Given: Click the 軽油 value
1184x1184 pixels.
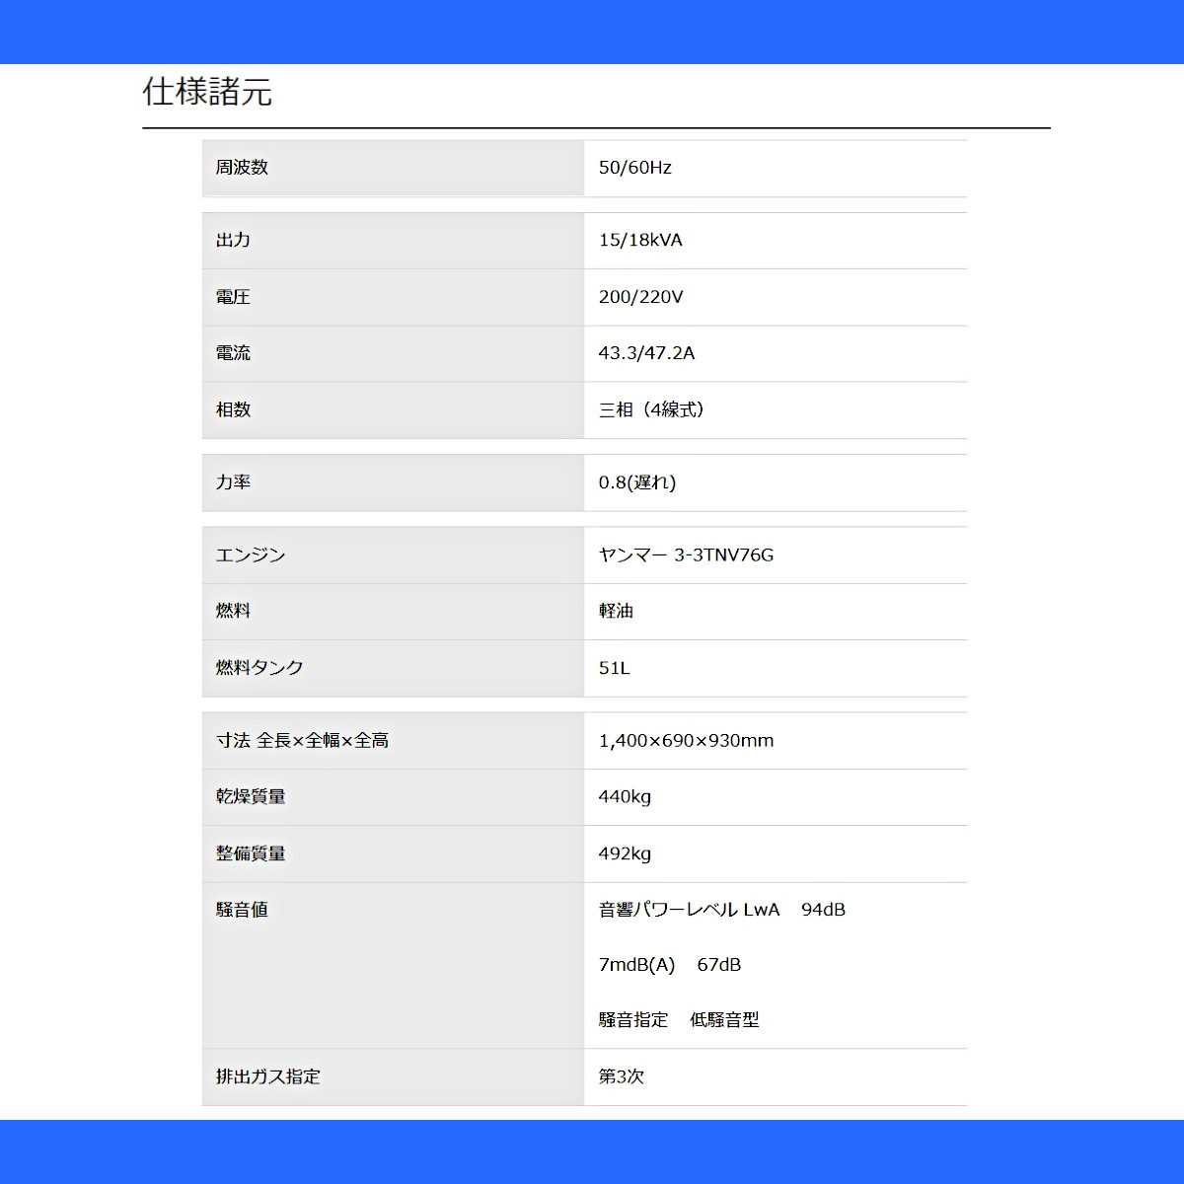Looking at the screenshot, I should (x=616, y=612).
